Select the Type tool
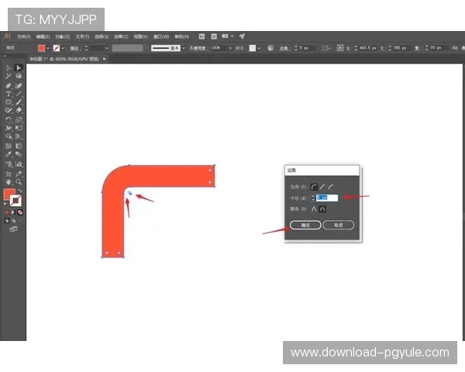Screen dimensions: 465x372 click(x=9, y=93)
